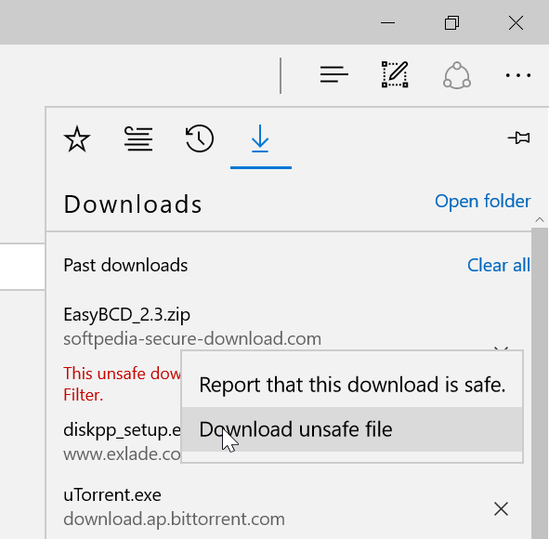This screenshot has height=539, width=549.
Task: Click the scrollbar up arrow in Downloads pane
Action: click(540, 220)
